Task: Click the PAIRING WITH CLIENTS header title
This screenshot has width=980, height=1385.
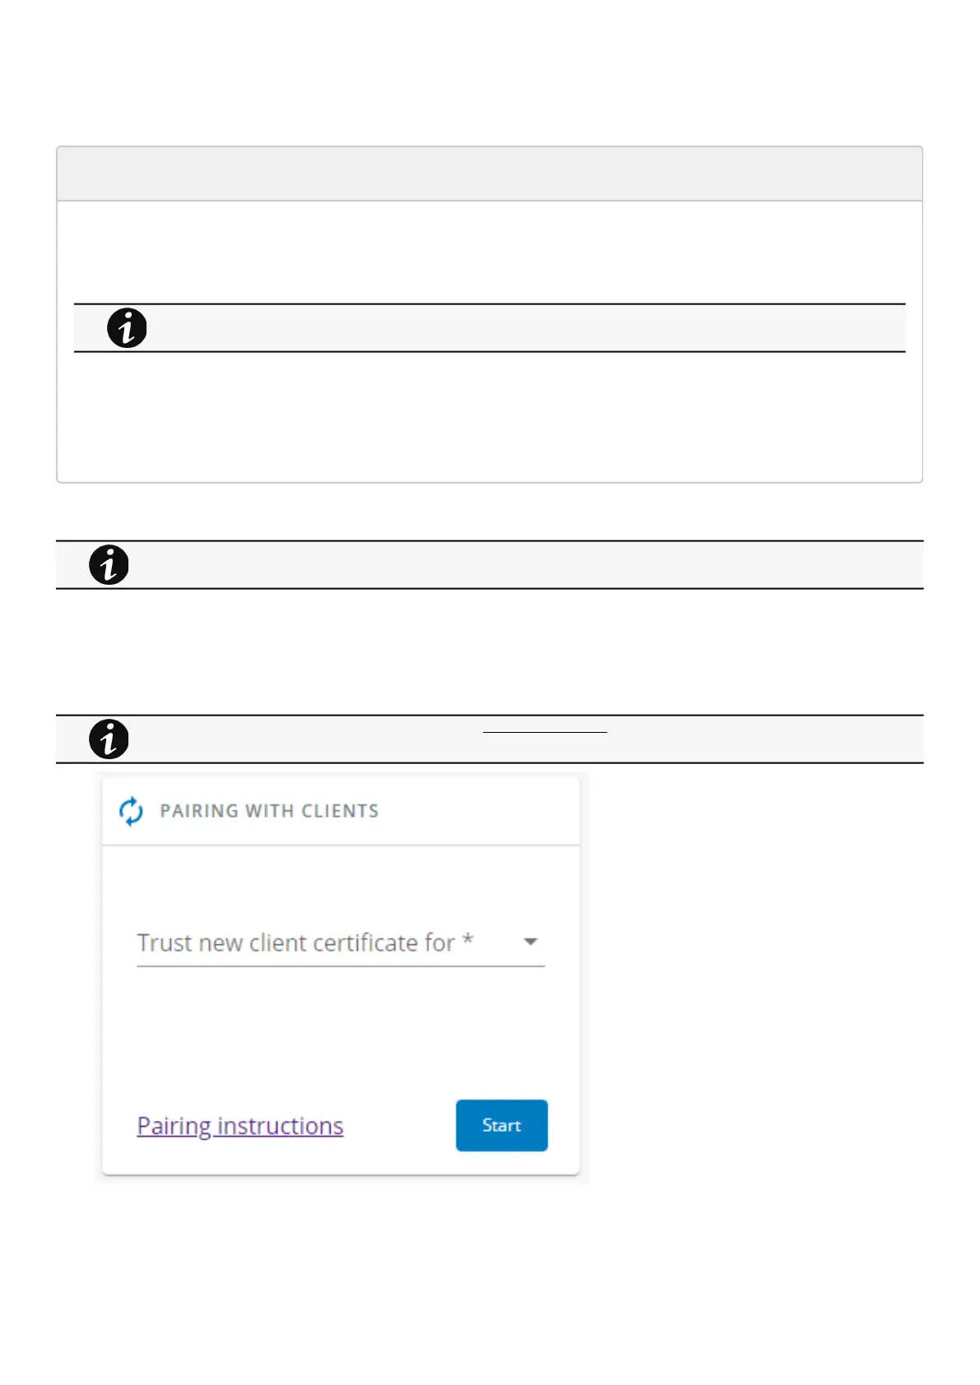Action: point(269,811)
